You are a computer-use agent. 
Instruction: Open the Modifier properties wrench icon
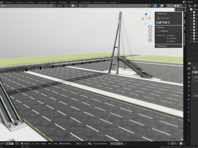click(x=189, y=99)
